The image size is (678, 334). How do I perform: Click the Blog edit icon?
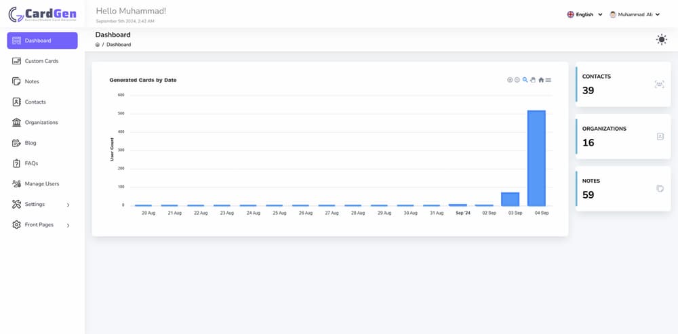[x=16, y=142]
